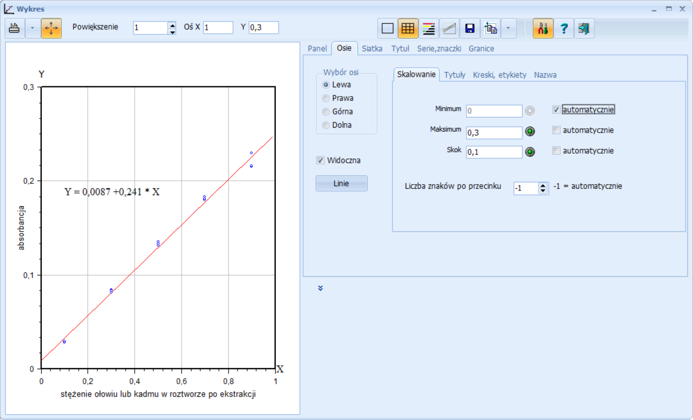Click the copy chart to clipboard icon

point(490,29)
